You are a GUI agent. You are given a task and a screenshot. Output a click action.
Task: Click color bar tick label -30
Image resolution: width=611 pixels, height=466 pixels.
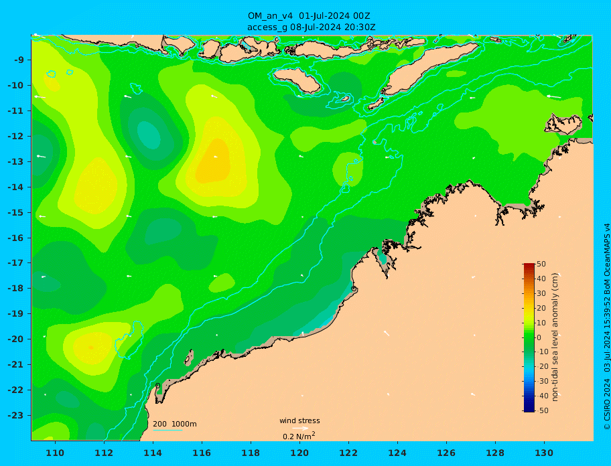(x=543, y=381)
